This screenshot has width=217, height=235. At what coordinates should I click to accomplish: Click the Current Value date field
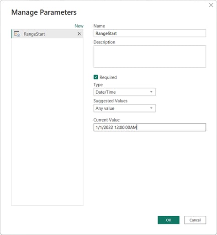(150, 128)
